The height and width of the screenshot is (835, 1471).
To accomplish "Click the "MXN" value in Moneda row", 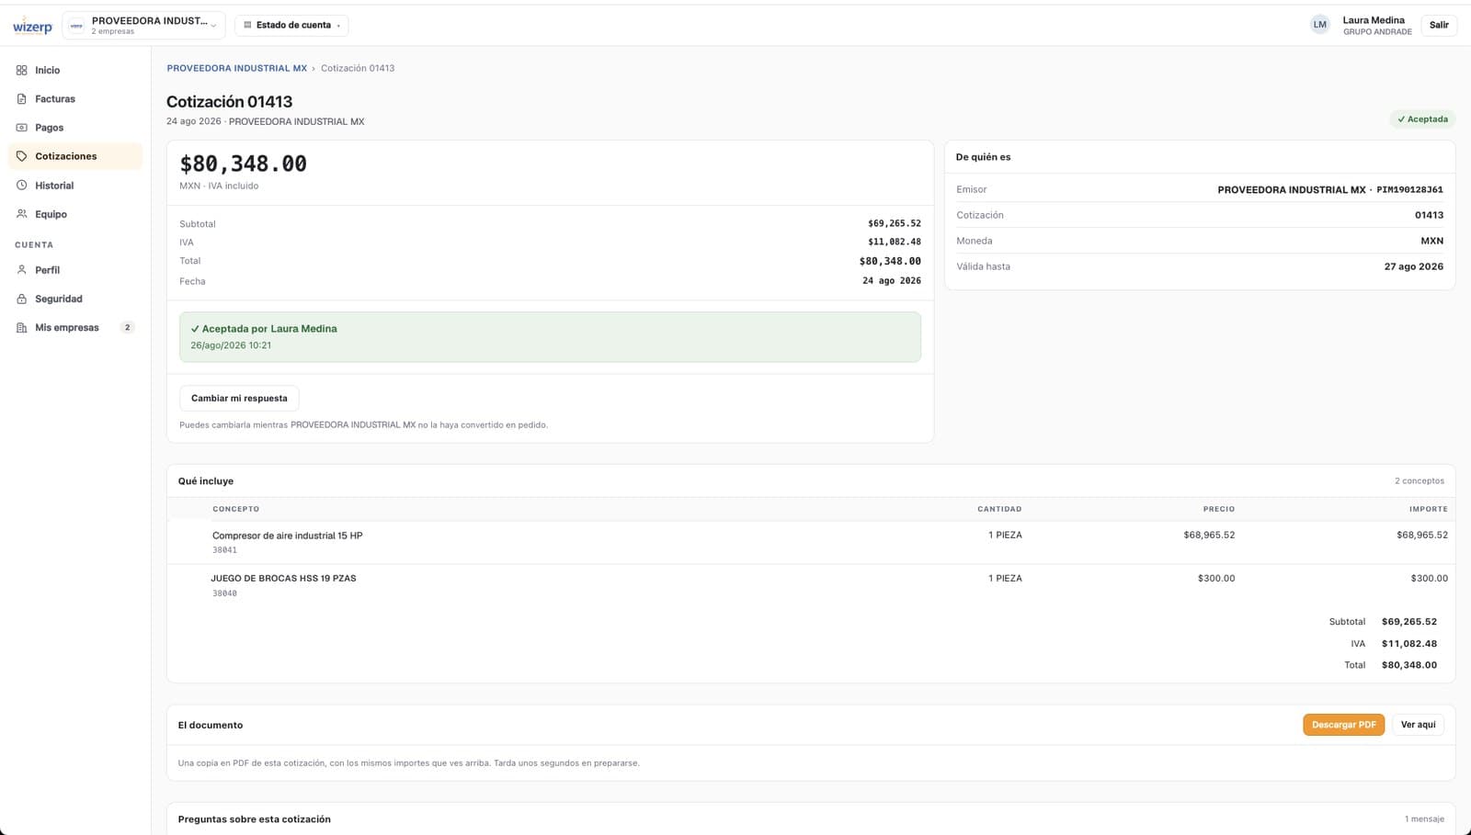I will click(1432, 241).
